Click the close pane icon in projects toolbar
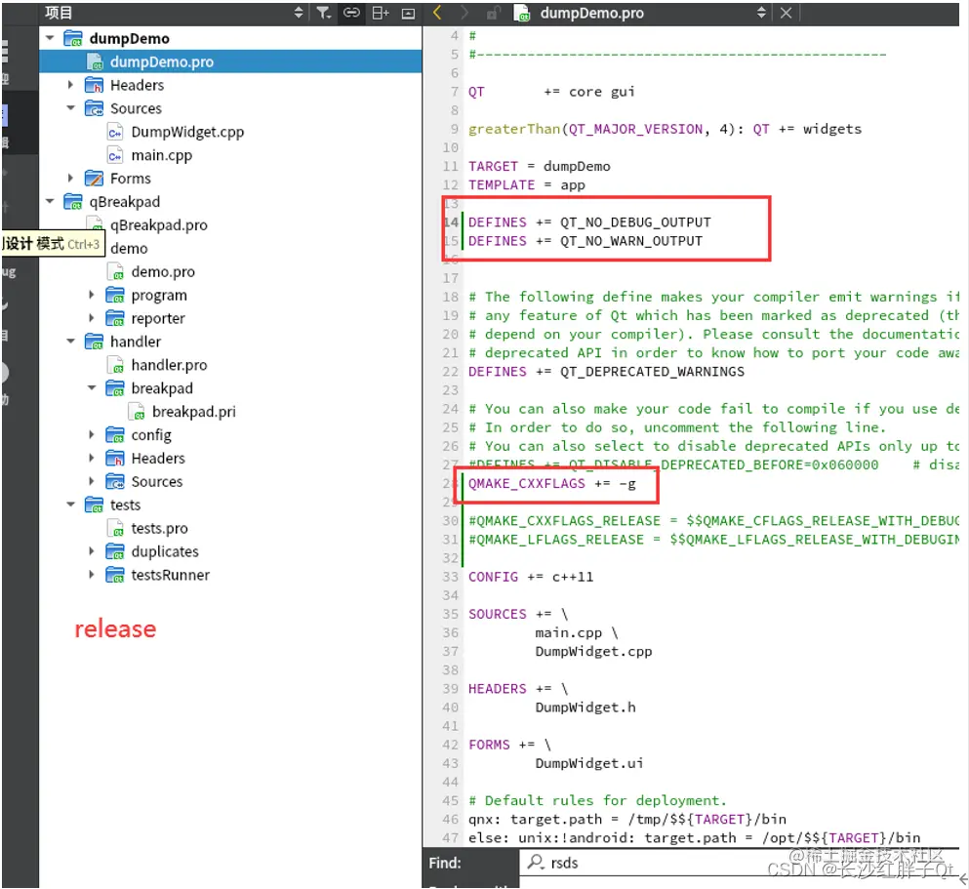969x889 pixels. (408, 13)
